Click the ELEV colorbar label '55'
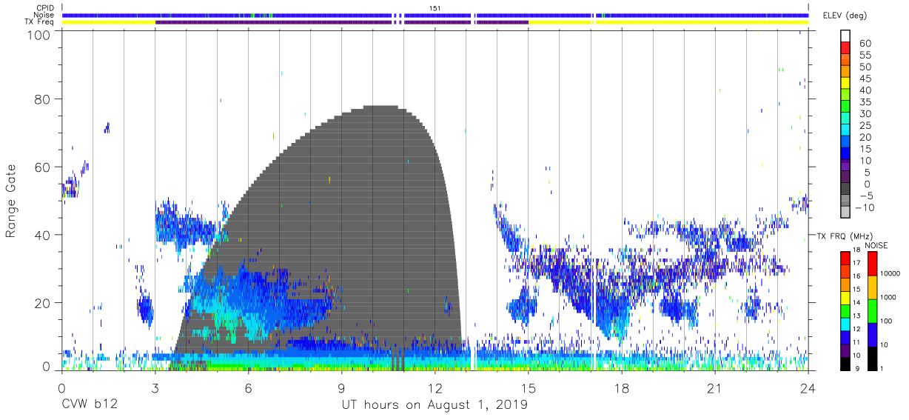 (x=865, y=55)
